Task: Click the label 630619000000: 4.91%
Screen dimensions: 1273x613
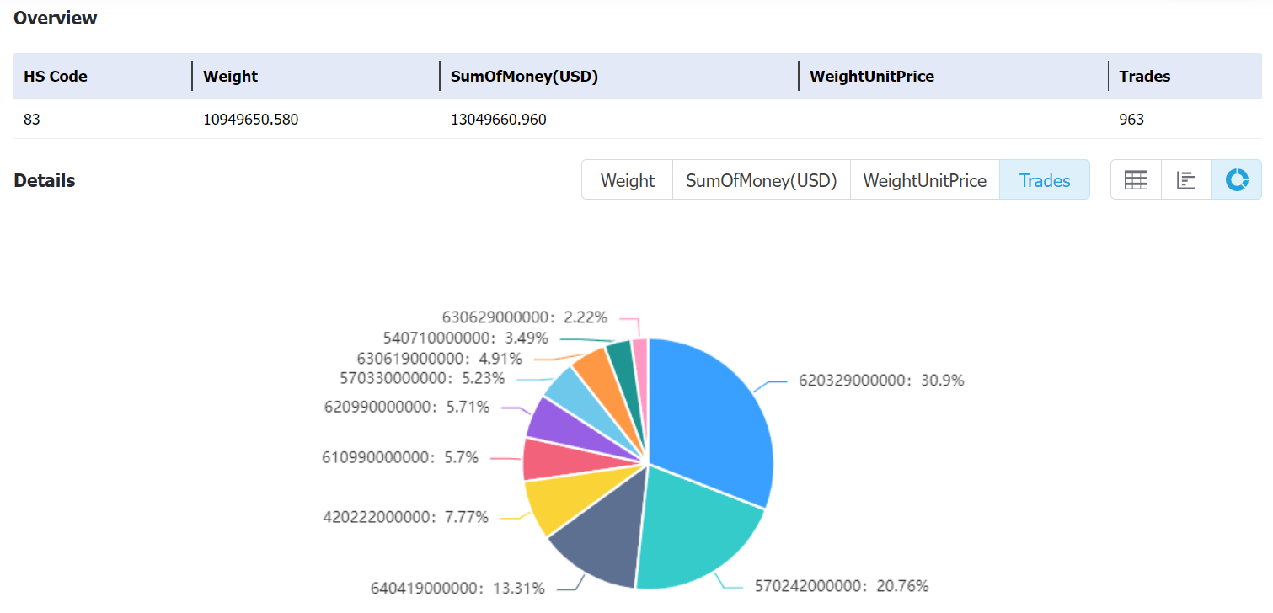Action: click(439, 359)
